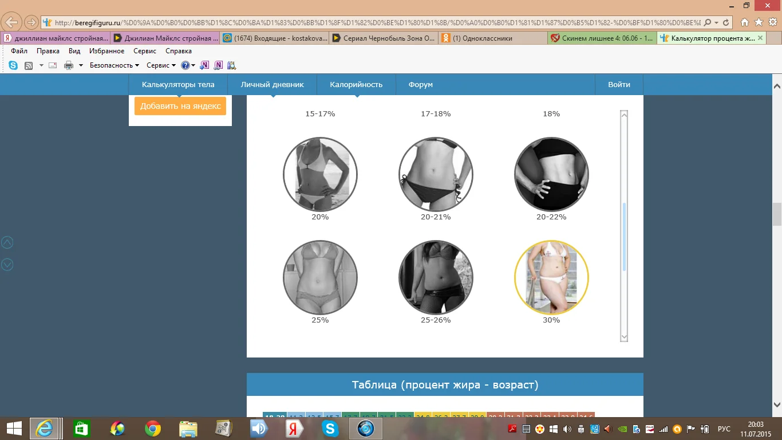Open the Справка menu

tap(179, 51)
